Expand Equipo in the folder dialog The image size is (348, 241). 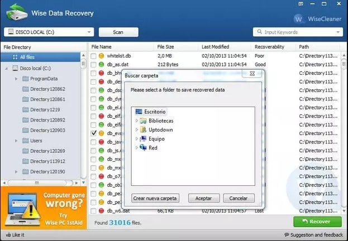137,139
